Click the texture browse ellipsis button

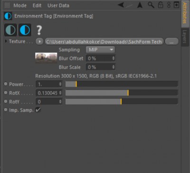click(171, 41)
